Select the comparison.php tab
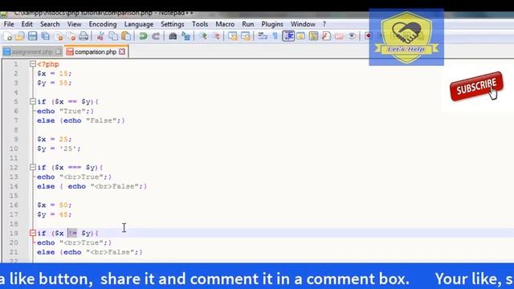The width and height of the screenshot is (514, 289). click(x=96, y=51)
